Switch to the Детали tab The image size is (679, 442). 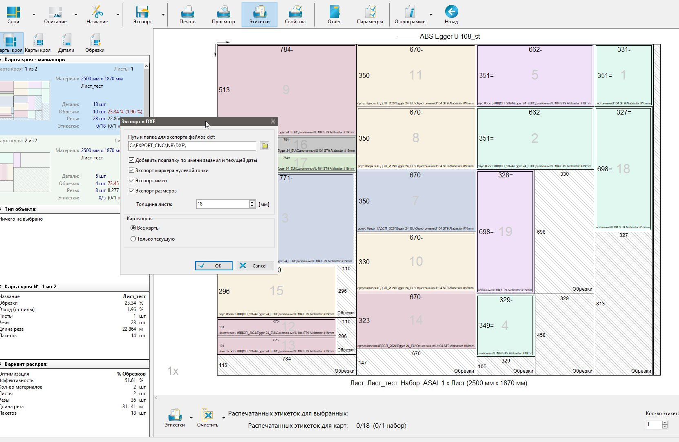(x=66, y=43)
